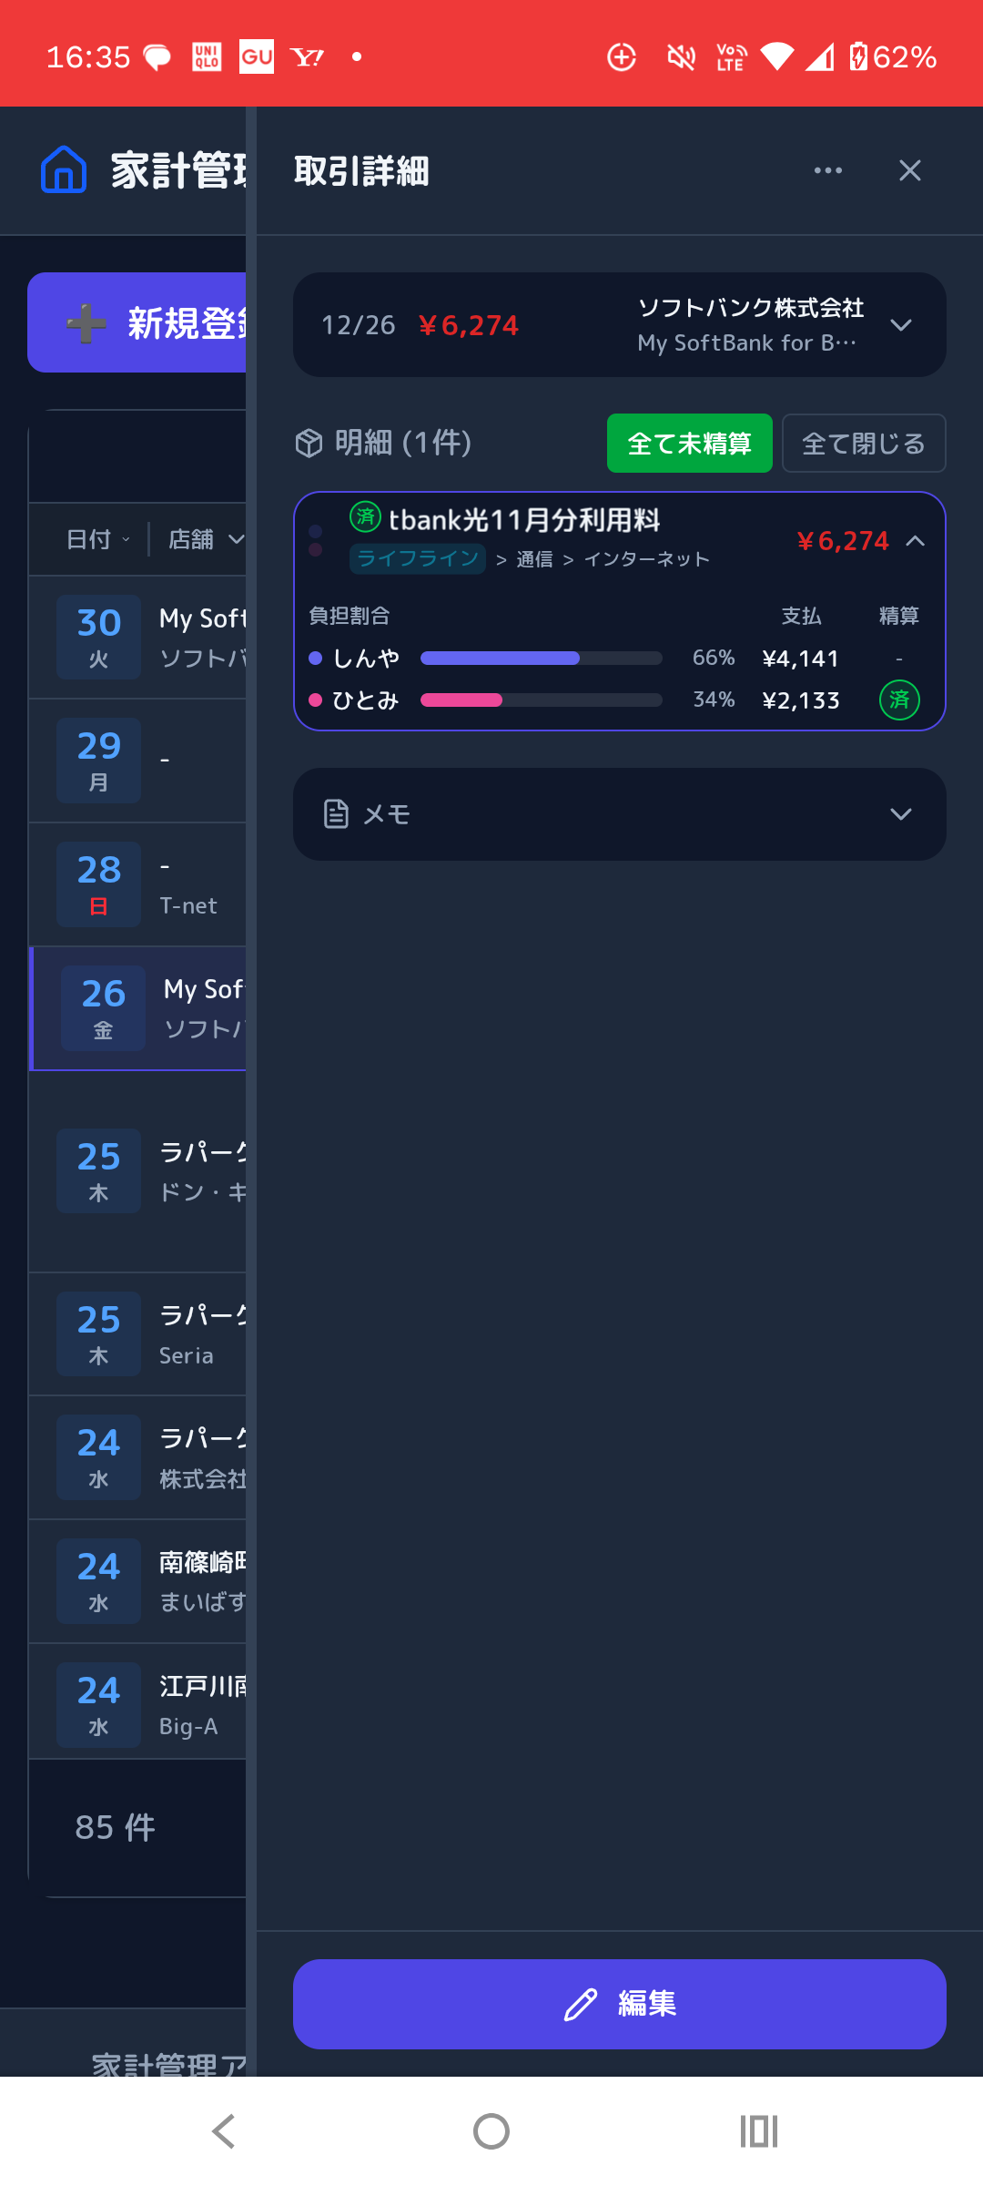Viewport: 983px width, 2186px height.
Task: Tap the blue home icon
Action: pyautogui.click(x=64, y=170)
